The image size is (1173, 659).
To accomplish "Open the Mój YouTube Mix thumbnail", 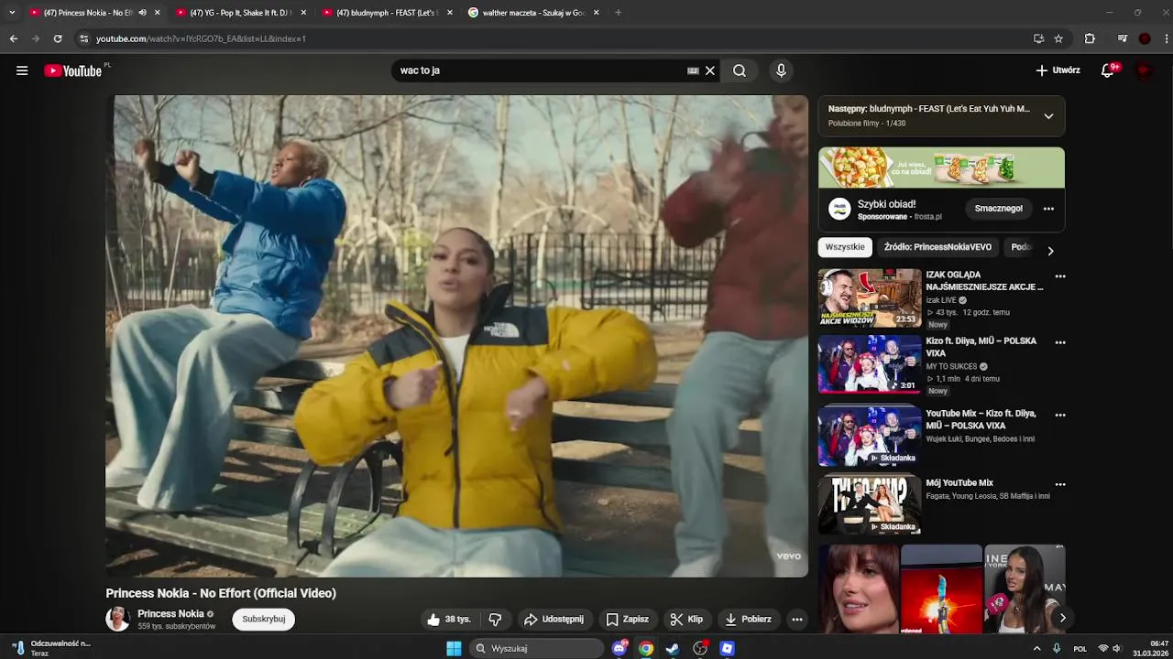I will coord(870,504).
